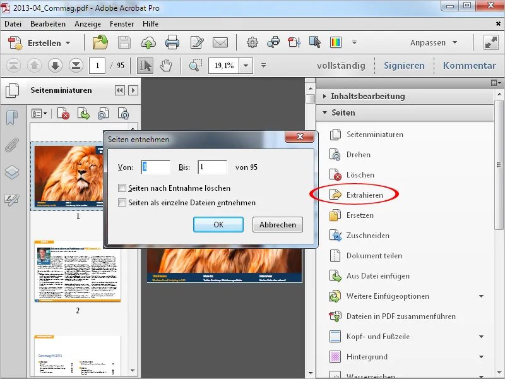Open the signatures pen icon in sidebar
Screen dimensions: 505x379
12,200
